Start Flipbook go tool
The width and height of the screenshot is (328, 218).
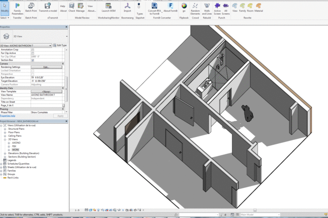(x=184, y=7)
